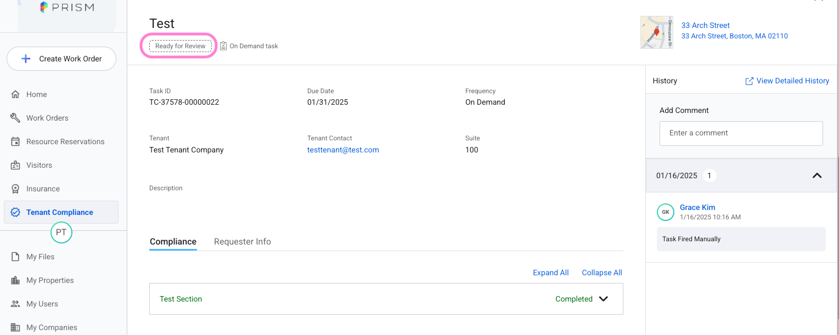Click the My Users people icon
The height and width of the screenshot is (335, 839).
click(15, 304)
